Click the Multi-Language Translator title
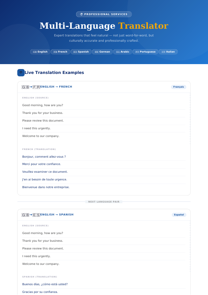 tap(104, 26)
